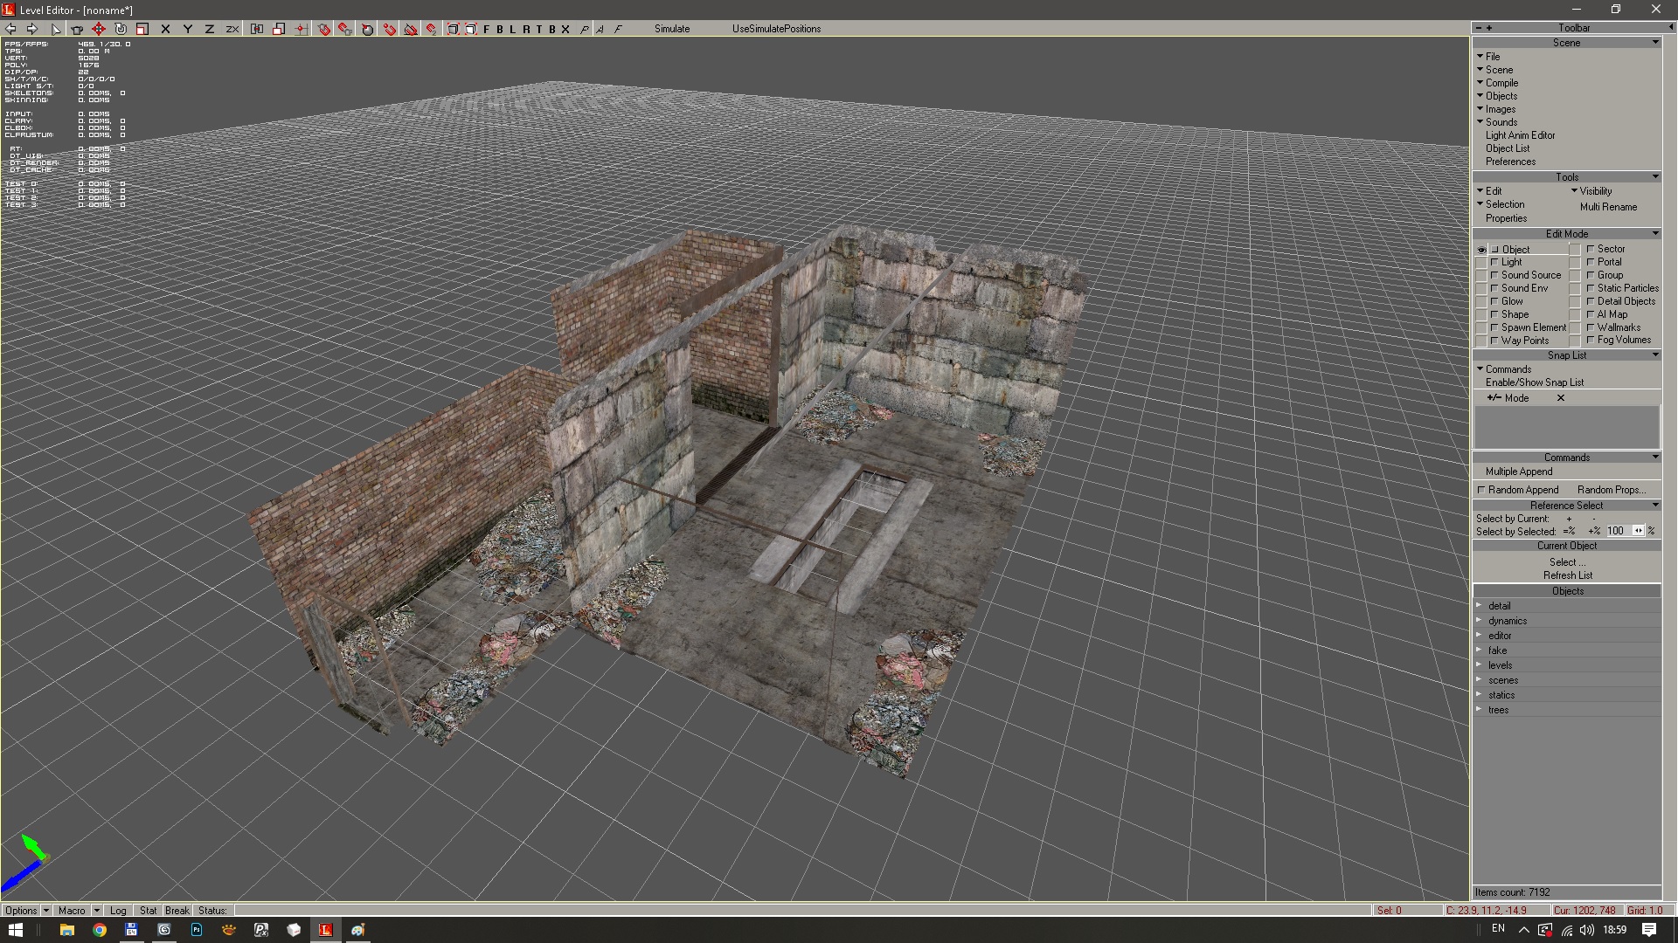This screenshot has width=1678, height=943.
Task: Constrain to ZX plane
Action: [232, 29]
